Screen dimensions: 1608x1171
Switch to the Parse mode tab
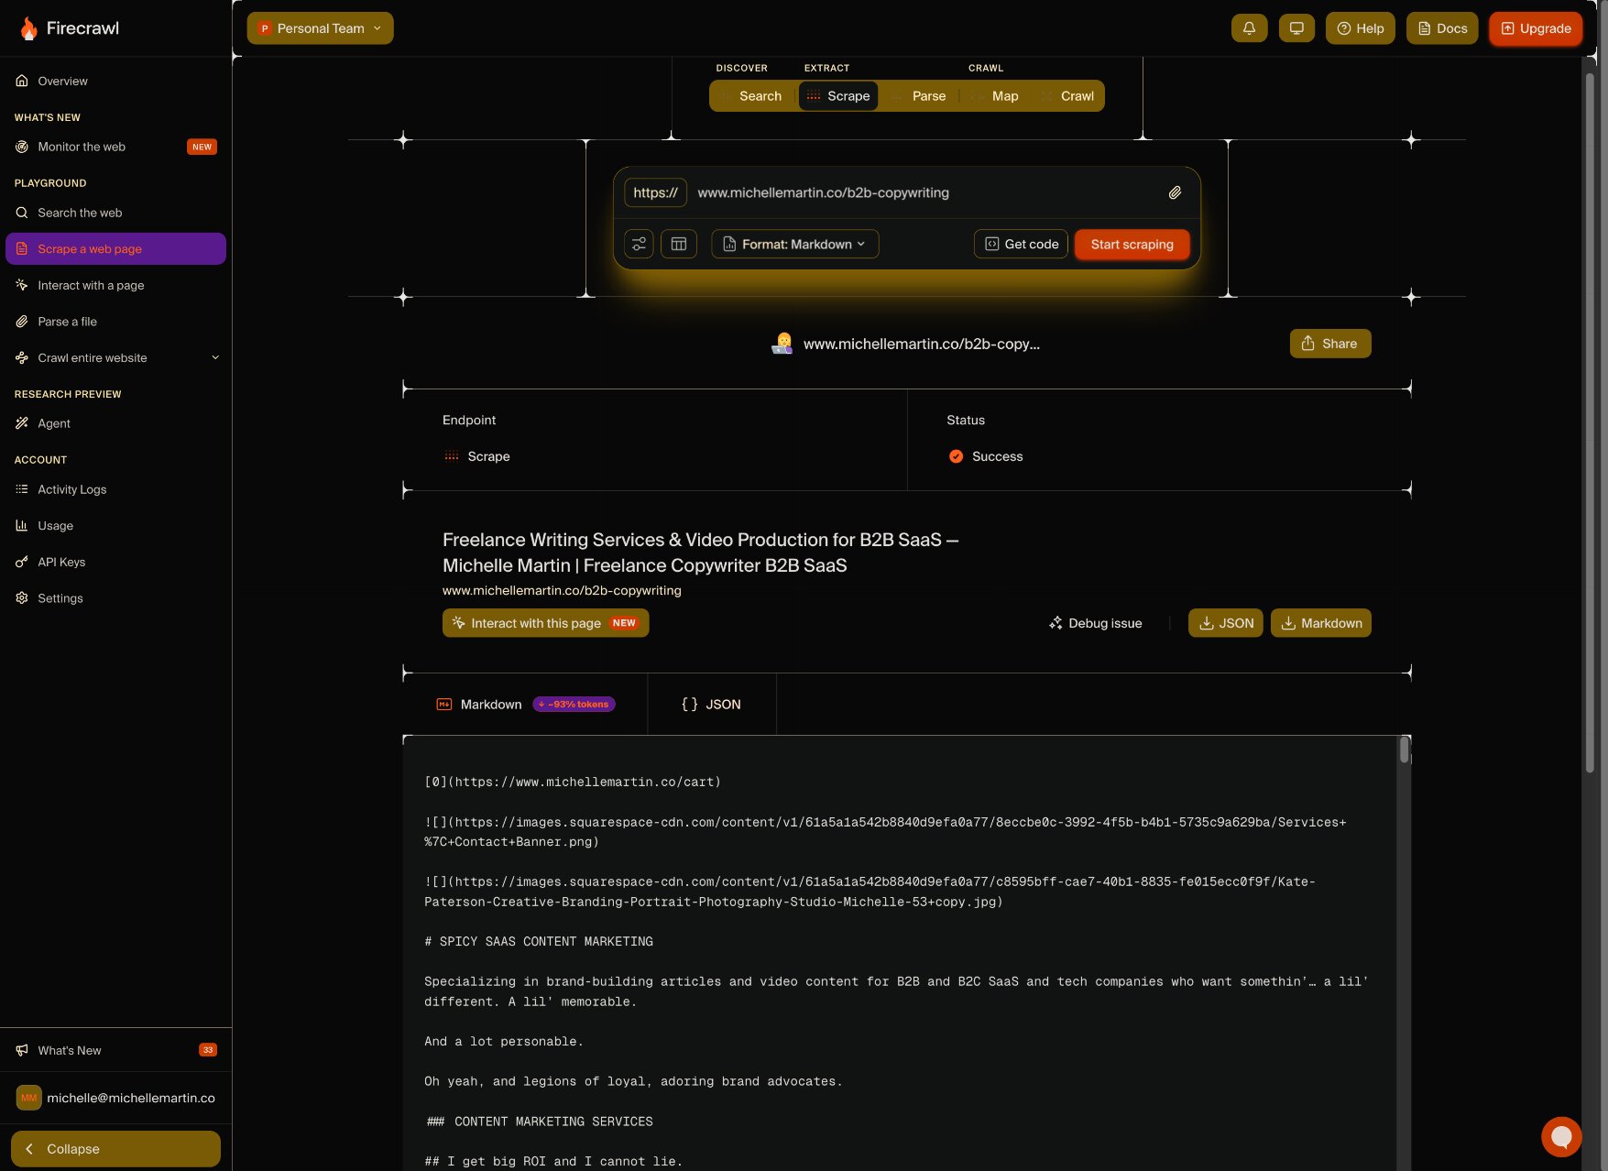click(918, 95)
